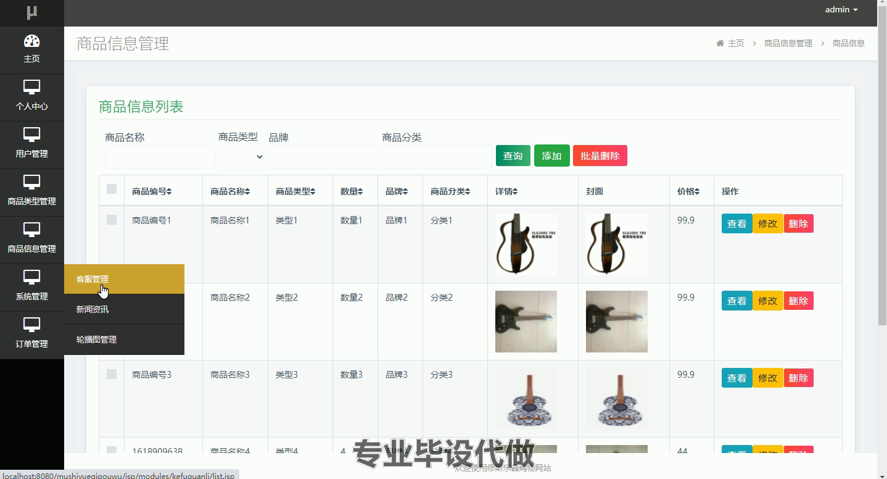The width and height of the screenshot is (887, 479).
Task: Click the μ logo at top left
Action: [x=31, y=12]
